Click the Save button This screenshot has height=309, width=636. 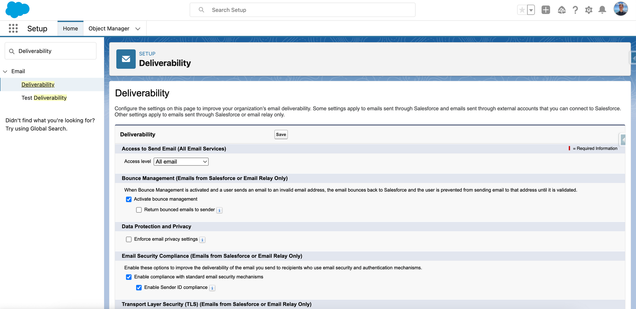click(281, 134)
